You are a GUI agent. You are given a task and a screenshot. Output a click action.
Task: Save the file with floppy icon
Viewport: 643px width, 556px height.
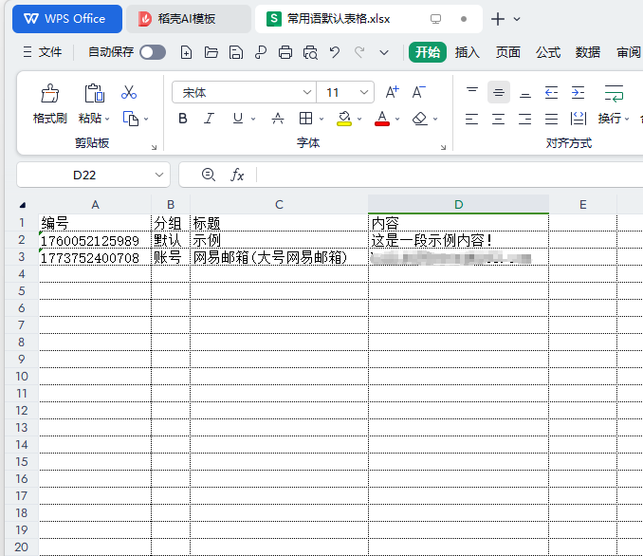pos(236,52)
